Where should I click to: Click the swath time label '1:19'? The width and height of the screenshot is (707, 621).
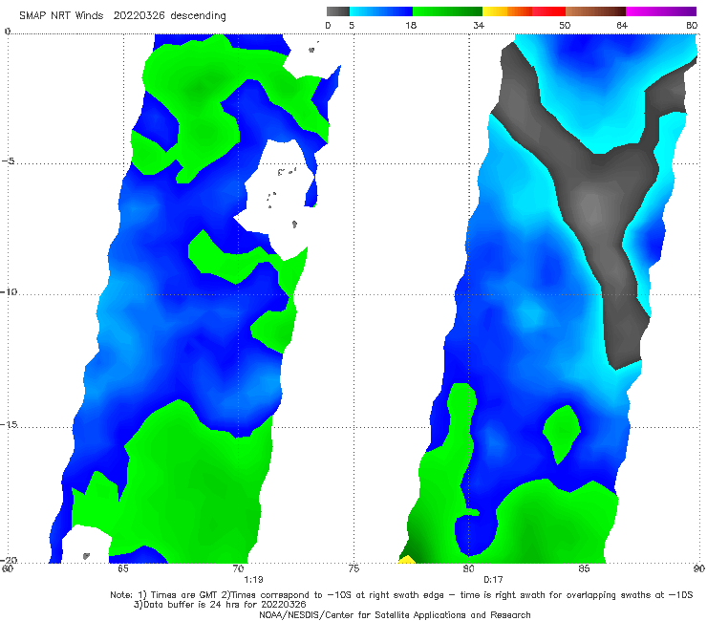coord(253,580)
